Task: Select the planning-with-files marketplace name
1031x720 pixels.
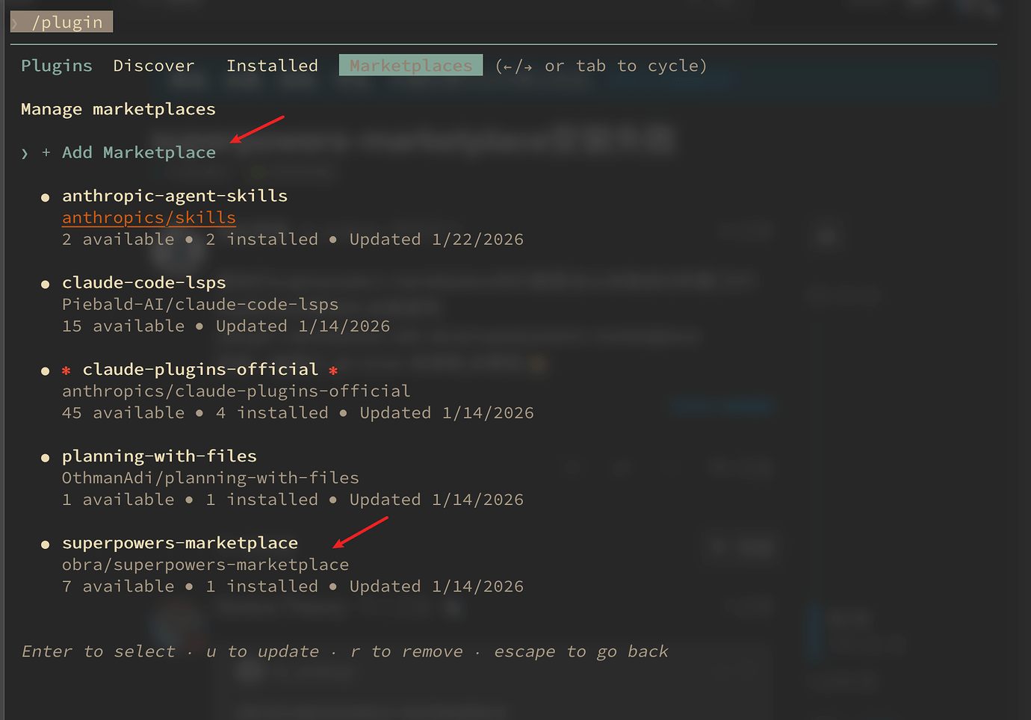Action: pyautogui.click(x=159, y=456)
